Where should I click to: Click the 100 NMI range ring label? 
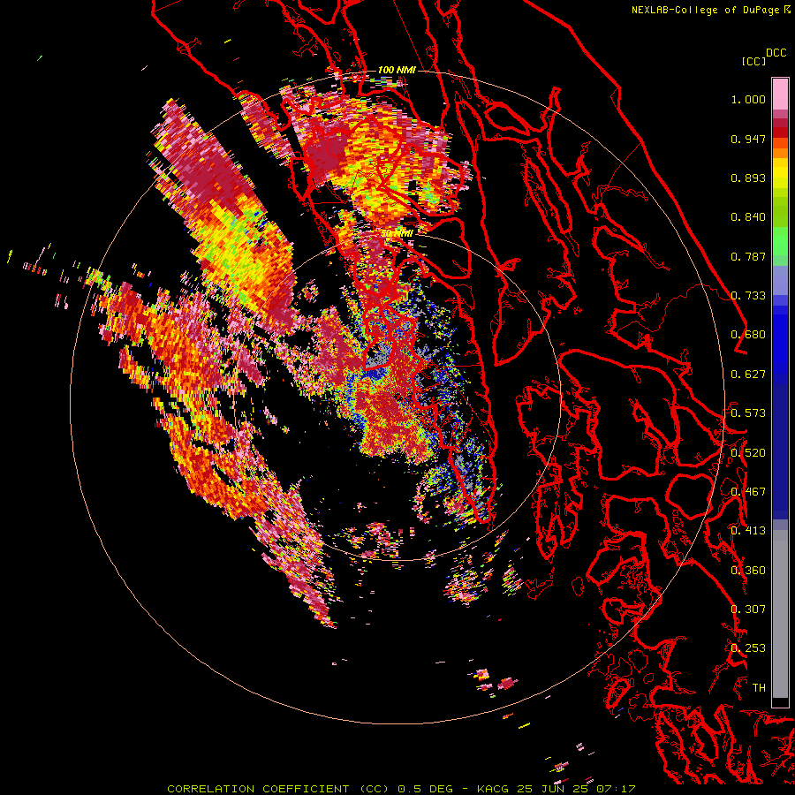coord(397,70)
